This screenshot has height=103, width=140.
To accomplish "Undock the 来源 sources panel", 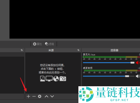I will [x=78, y=50].
